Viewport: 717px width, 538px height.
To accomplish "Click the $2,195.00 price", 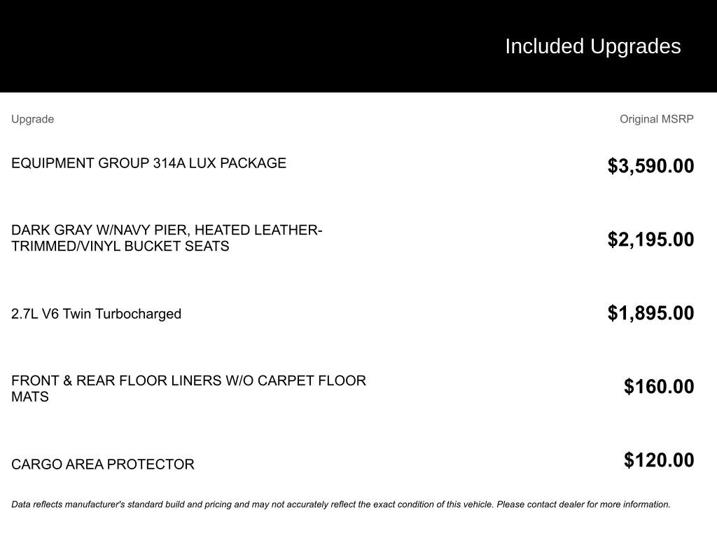I will (650, 240).
